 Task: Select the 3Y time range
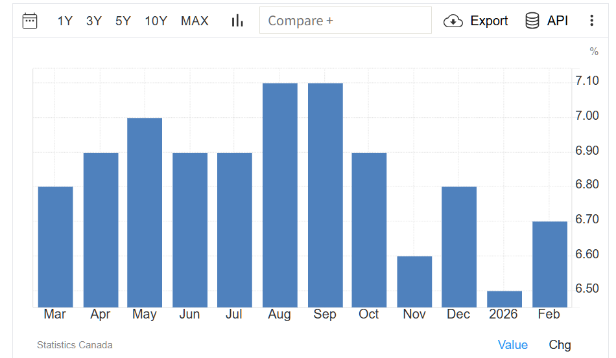click(x=94, y=21)
